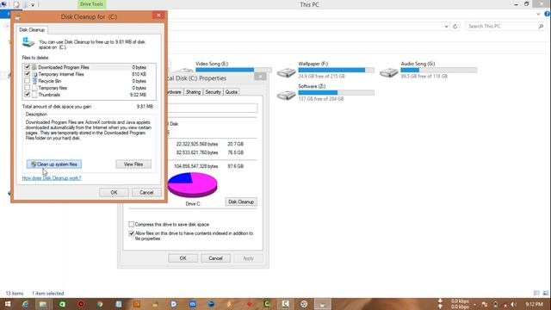Click the green C app taskbar icon
This screenshot has height=310, width=551.
[267, 304]
